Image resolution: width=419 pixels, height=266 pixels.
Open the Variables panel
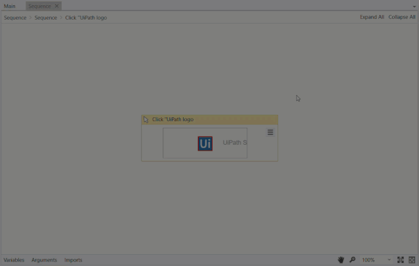coord(14,260)
